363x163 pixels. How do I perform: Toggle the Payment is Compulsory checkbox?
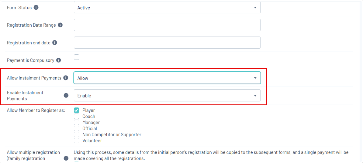pyautogui.click(x=77, y=57)
